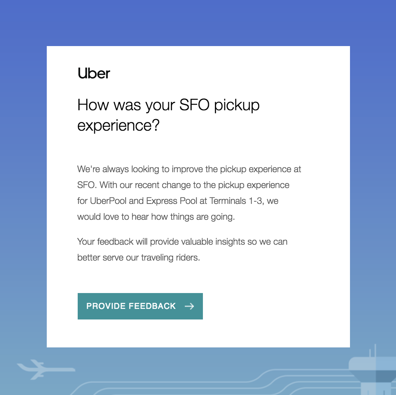Click the 'Terminals 1-3' text
The height and width of the screenshot is (395, 396).
pyautogui.click(x=236, y=201)
